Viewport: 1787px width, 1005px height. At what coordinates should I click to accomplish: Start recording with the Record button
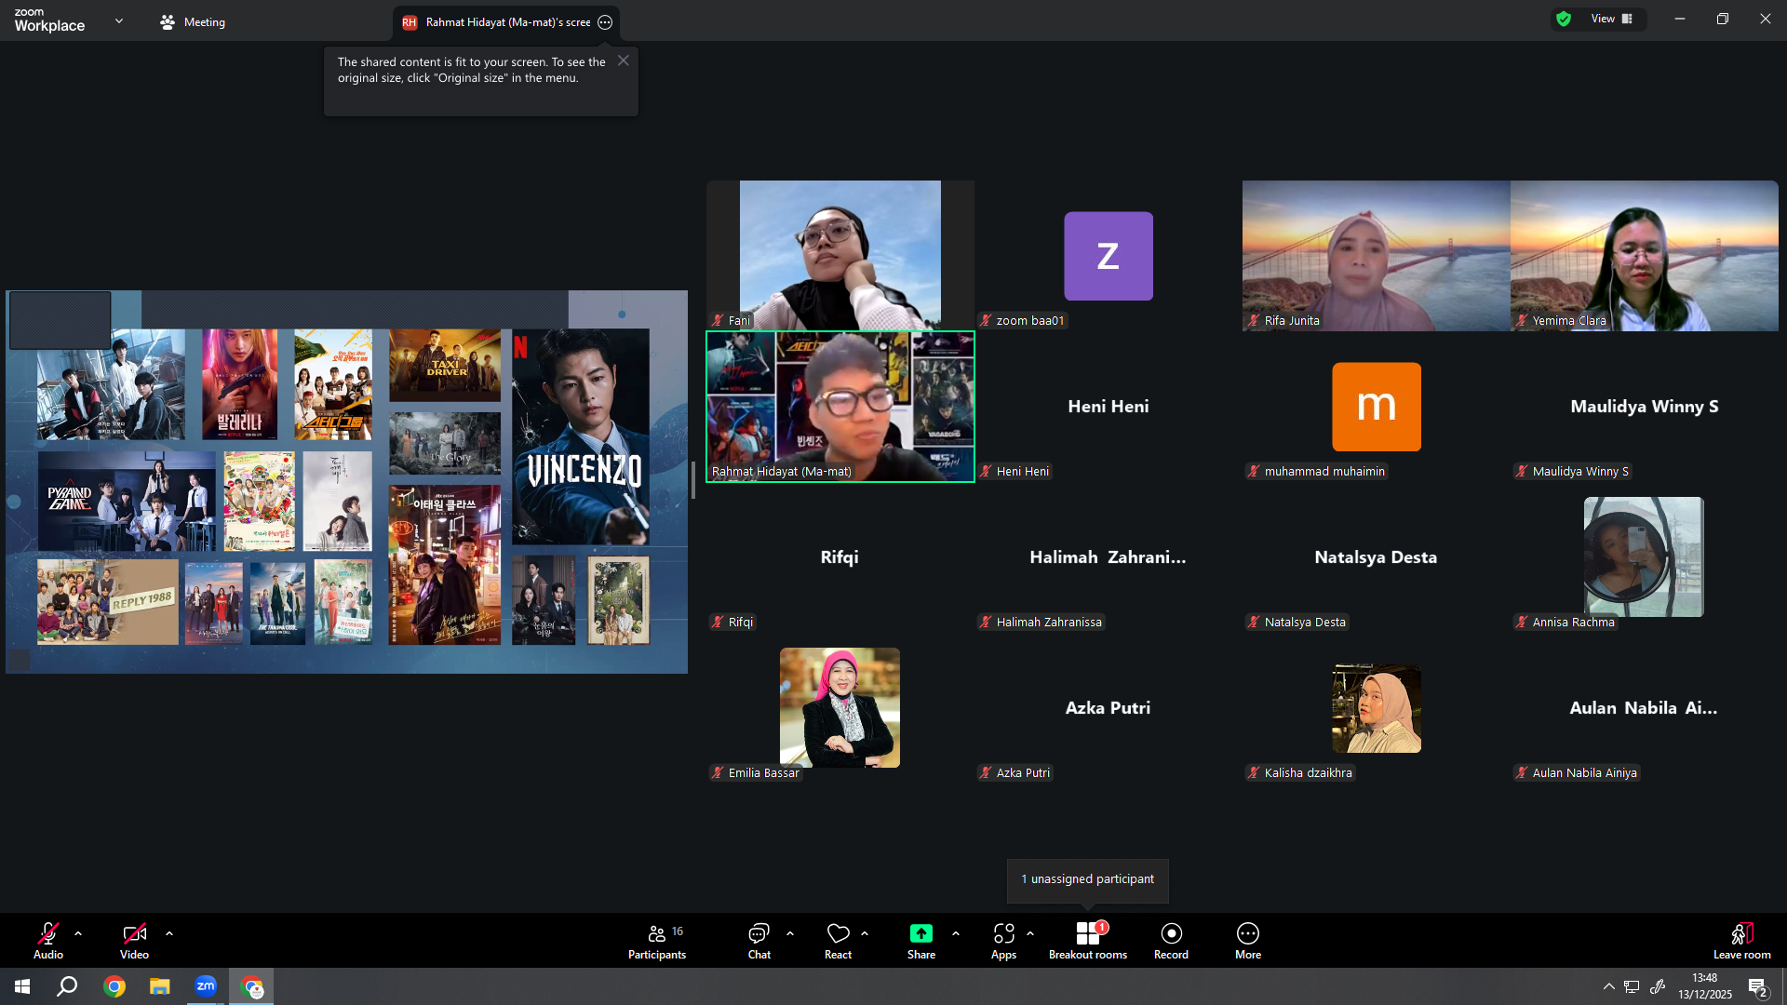pos(1171,940)
